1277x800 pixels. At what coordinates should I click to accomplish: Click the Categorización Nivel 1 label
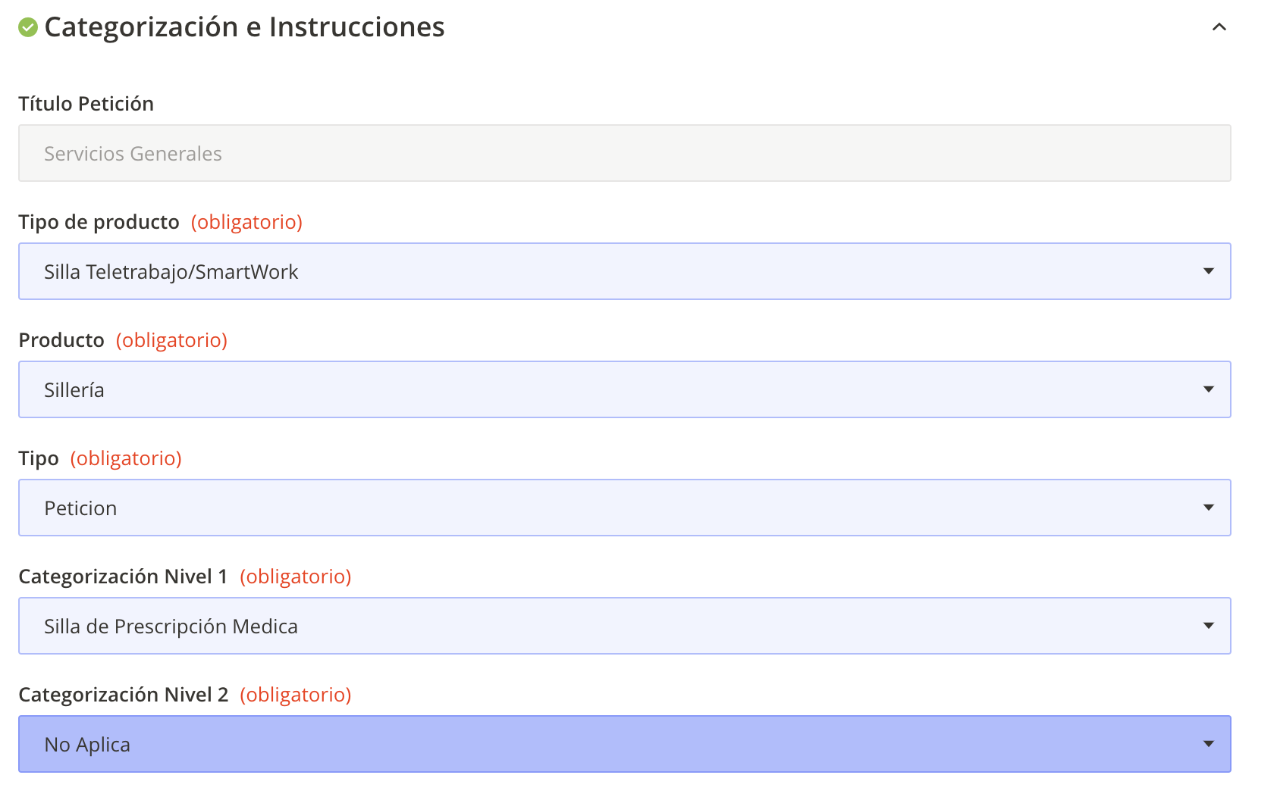pos(123,577)
